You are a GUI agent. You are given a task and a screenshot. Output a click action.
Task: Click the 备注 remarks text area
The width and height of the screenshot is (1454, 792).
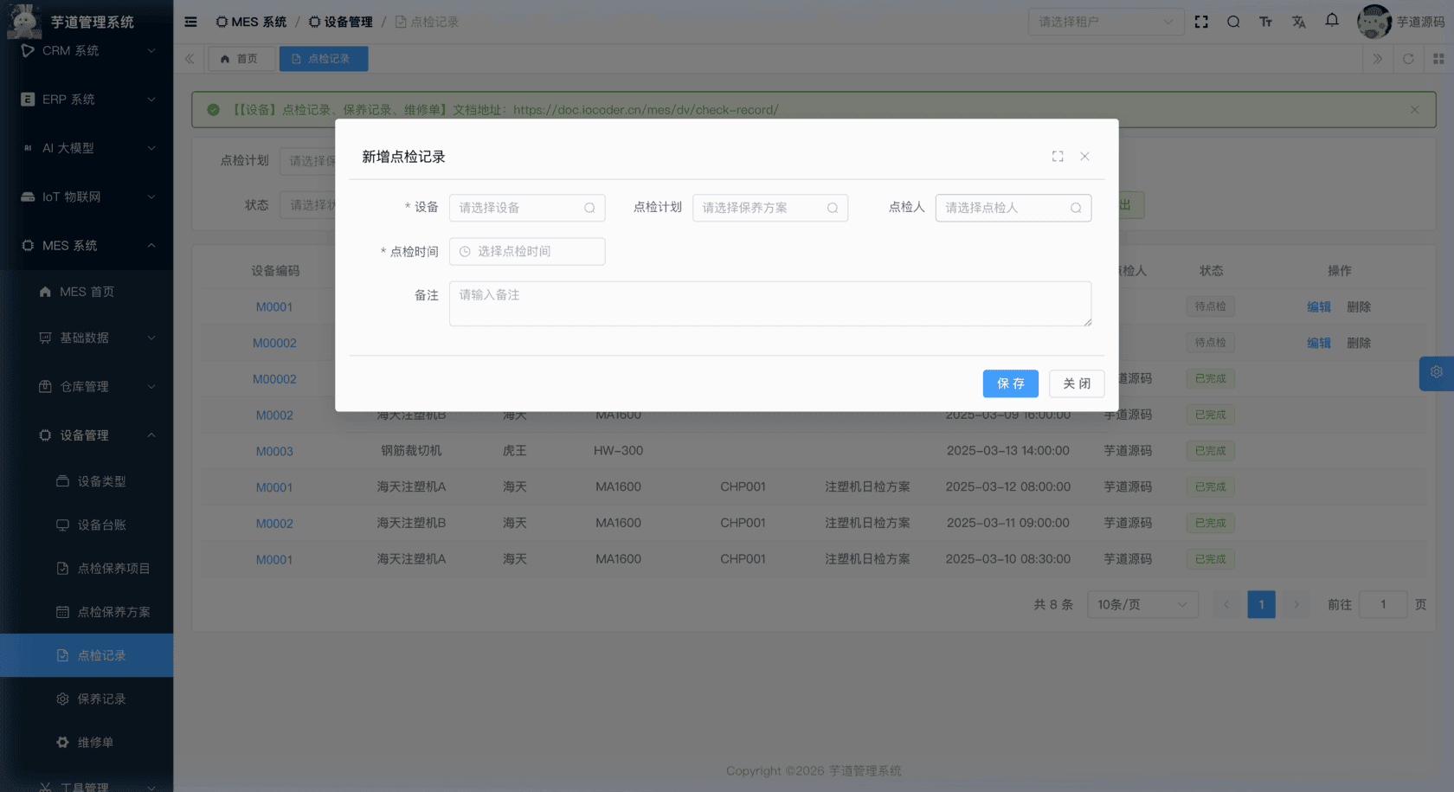(x=770, y=304)
